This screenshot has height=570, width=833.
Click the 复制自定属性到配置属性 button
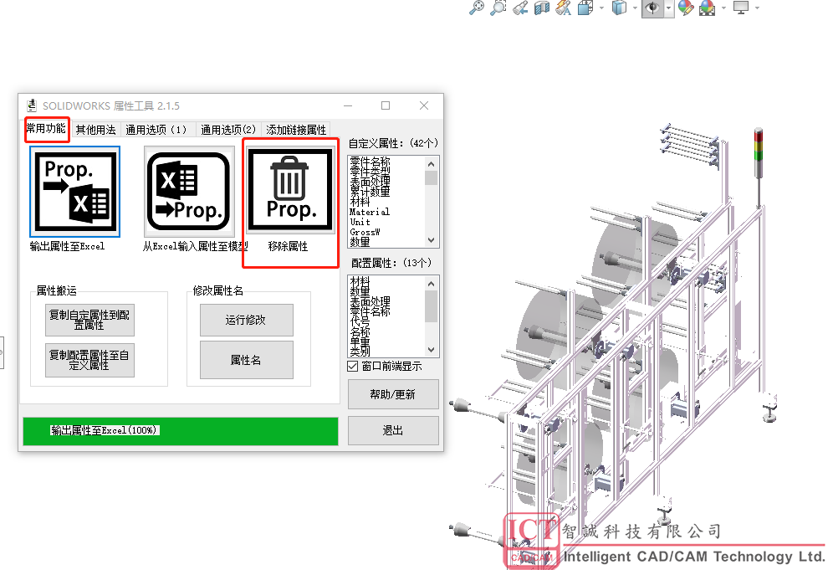click(89, 320)
